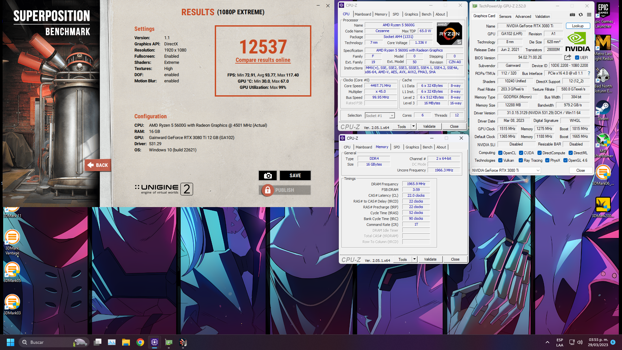This screenshot has width=622, height=350.
Task: Open Bad North desktop icon
Action: coord(603,80)
